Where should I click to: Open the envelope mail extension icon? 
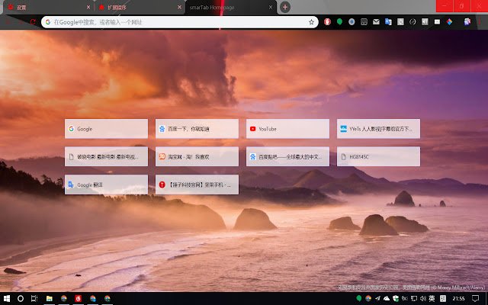click(376, 21)
